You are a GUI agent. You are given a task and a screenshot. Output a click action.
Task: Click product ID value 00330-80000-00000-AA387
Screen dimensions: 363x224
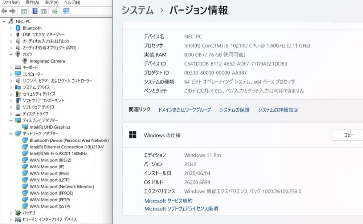(x=215, y=73)
